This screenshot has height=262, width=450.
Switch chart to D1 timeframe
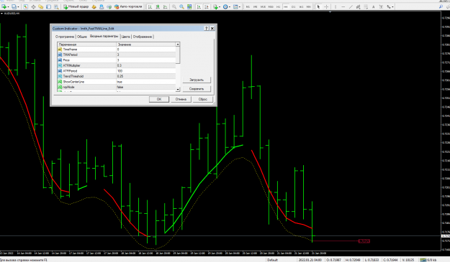(x=293, y=6)
